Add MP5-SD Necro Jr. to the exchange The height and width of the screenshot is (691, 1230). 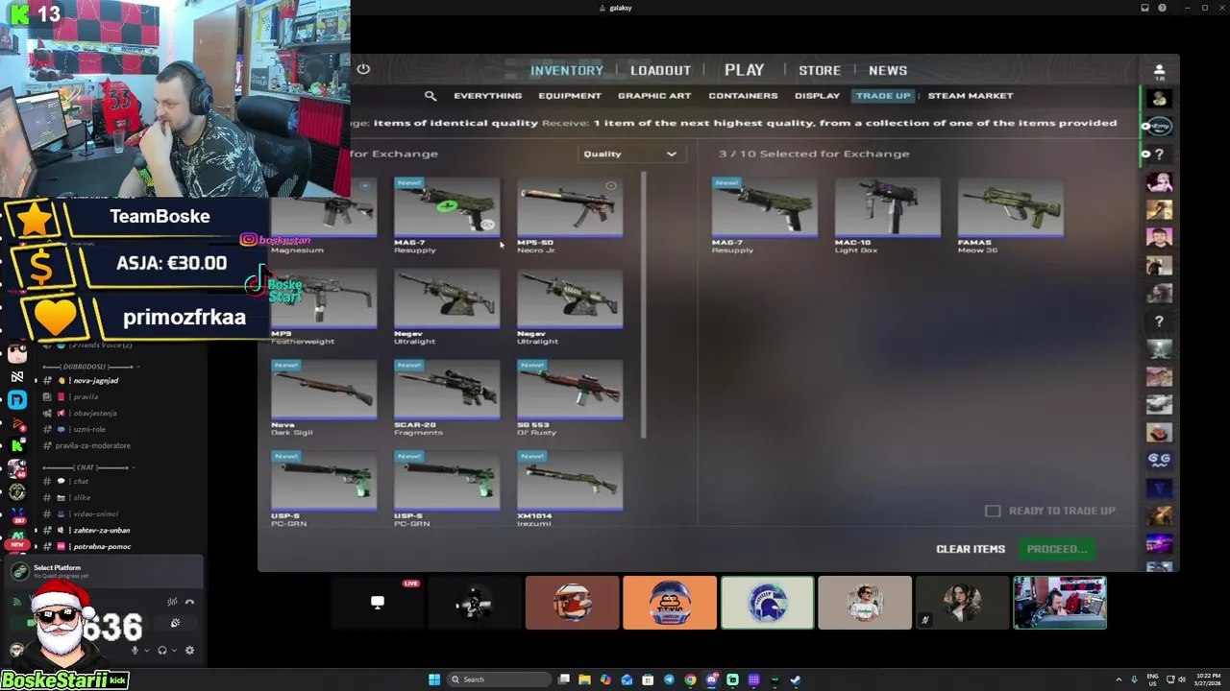point(570,216)
